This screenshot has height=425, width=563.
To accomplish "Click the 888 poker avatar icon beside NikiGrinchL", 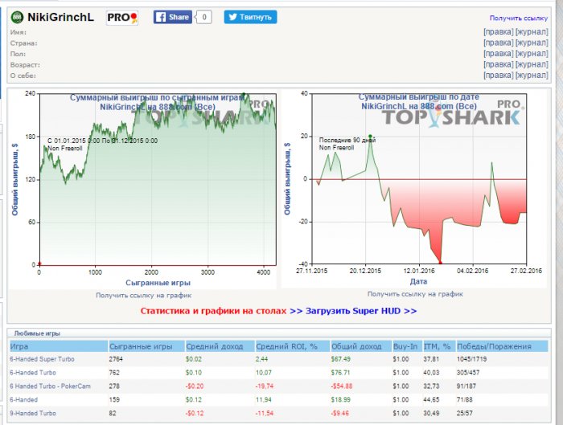I will pyautogui.click(x=17, y=17).
